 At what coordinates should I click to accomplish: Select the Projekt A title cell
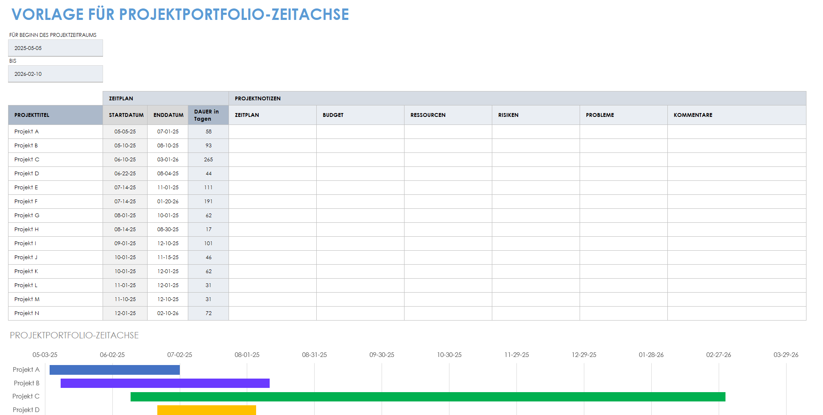[56, 132]
